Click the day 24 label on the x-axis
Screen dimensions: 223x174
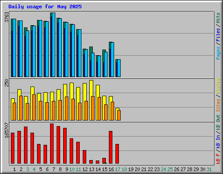(x=163, y=169)
